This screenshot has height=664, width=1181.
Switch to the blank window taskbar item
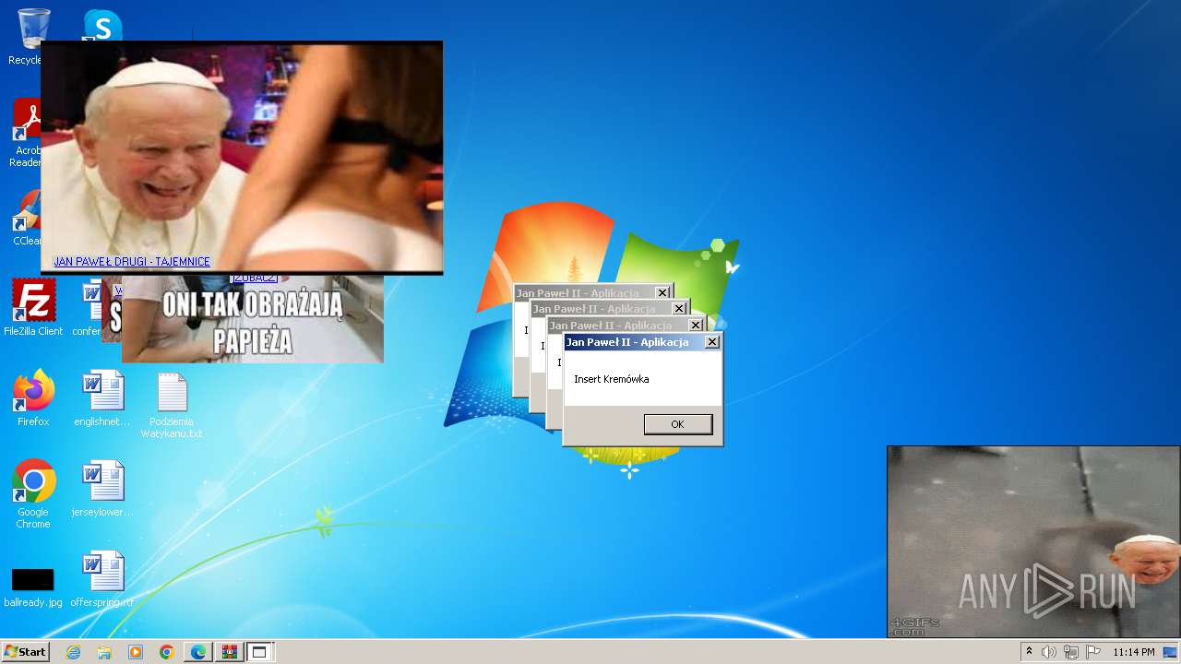pos(259,652)
